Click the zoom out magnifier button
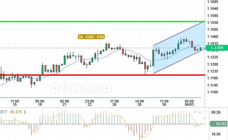This screenshot has height=140, width=228. point(76,88)
